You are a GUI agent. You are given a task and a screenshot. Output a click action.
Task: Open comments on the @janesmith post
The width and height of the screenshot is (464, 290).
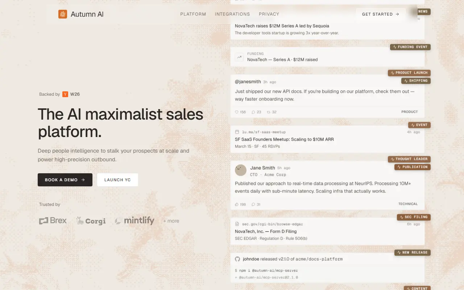(x=254, y=112)
